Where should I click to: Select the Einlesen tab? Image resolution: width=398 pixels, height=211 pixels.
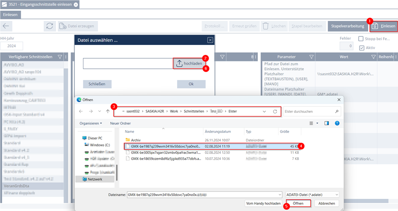(10, 14)
